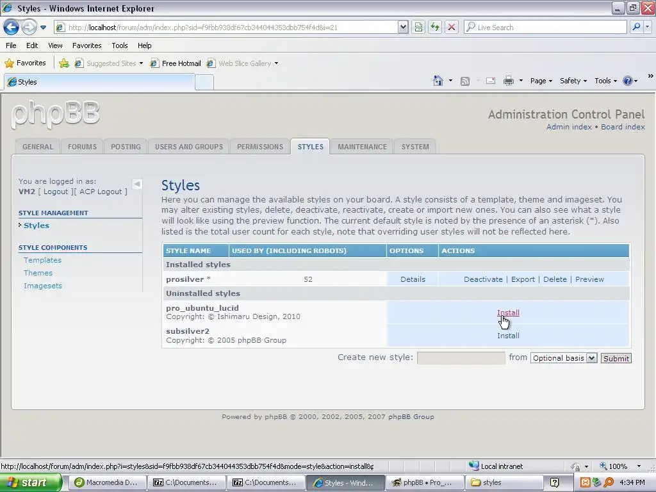656x492 pixels.
Task: Open the command bar Tools menu
Action: pos(606,81)
